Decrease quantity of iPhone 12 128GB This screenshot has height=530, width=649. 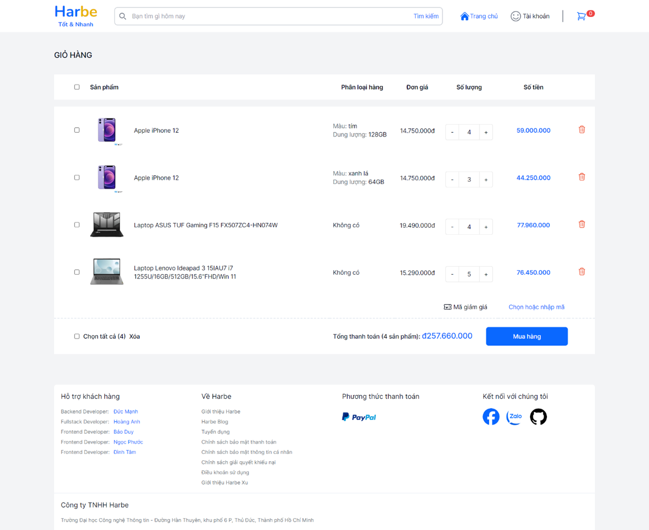coord(452,132)
